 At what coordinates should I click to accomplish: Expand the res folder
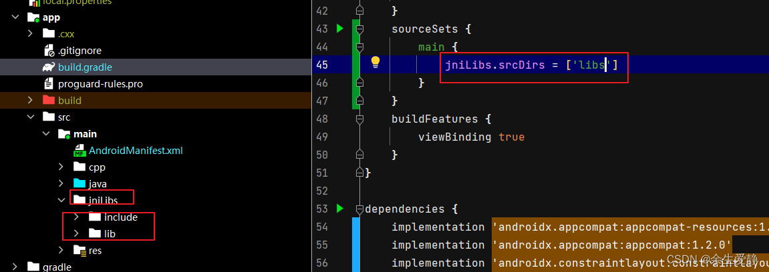tap(61, 250)
